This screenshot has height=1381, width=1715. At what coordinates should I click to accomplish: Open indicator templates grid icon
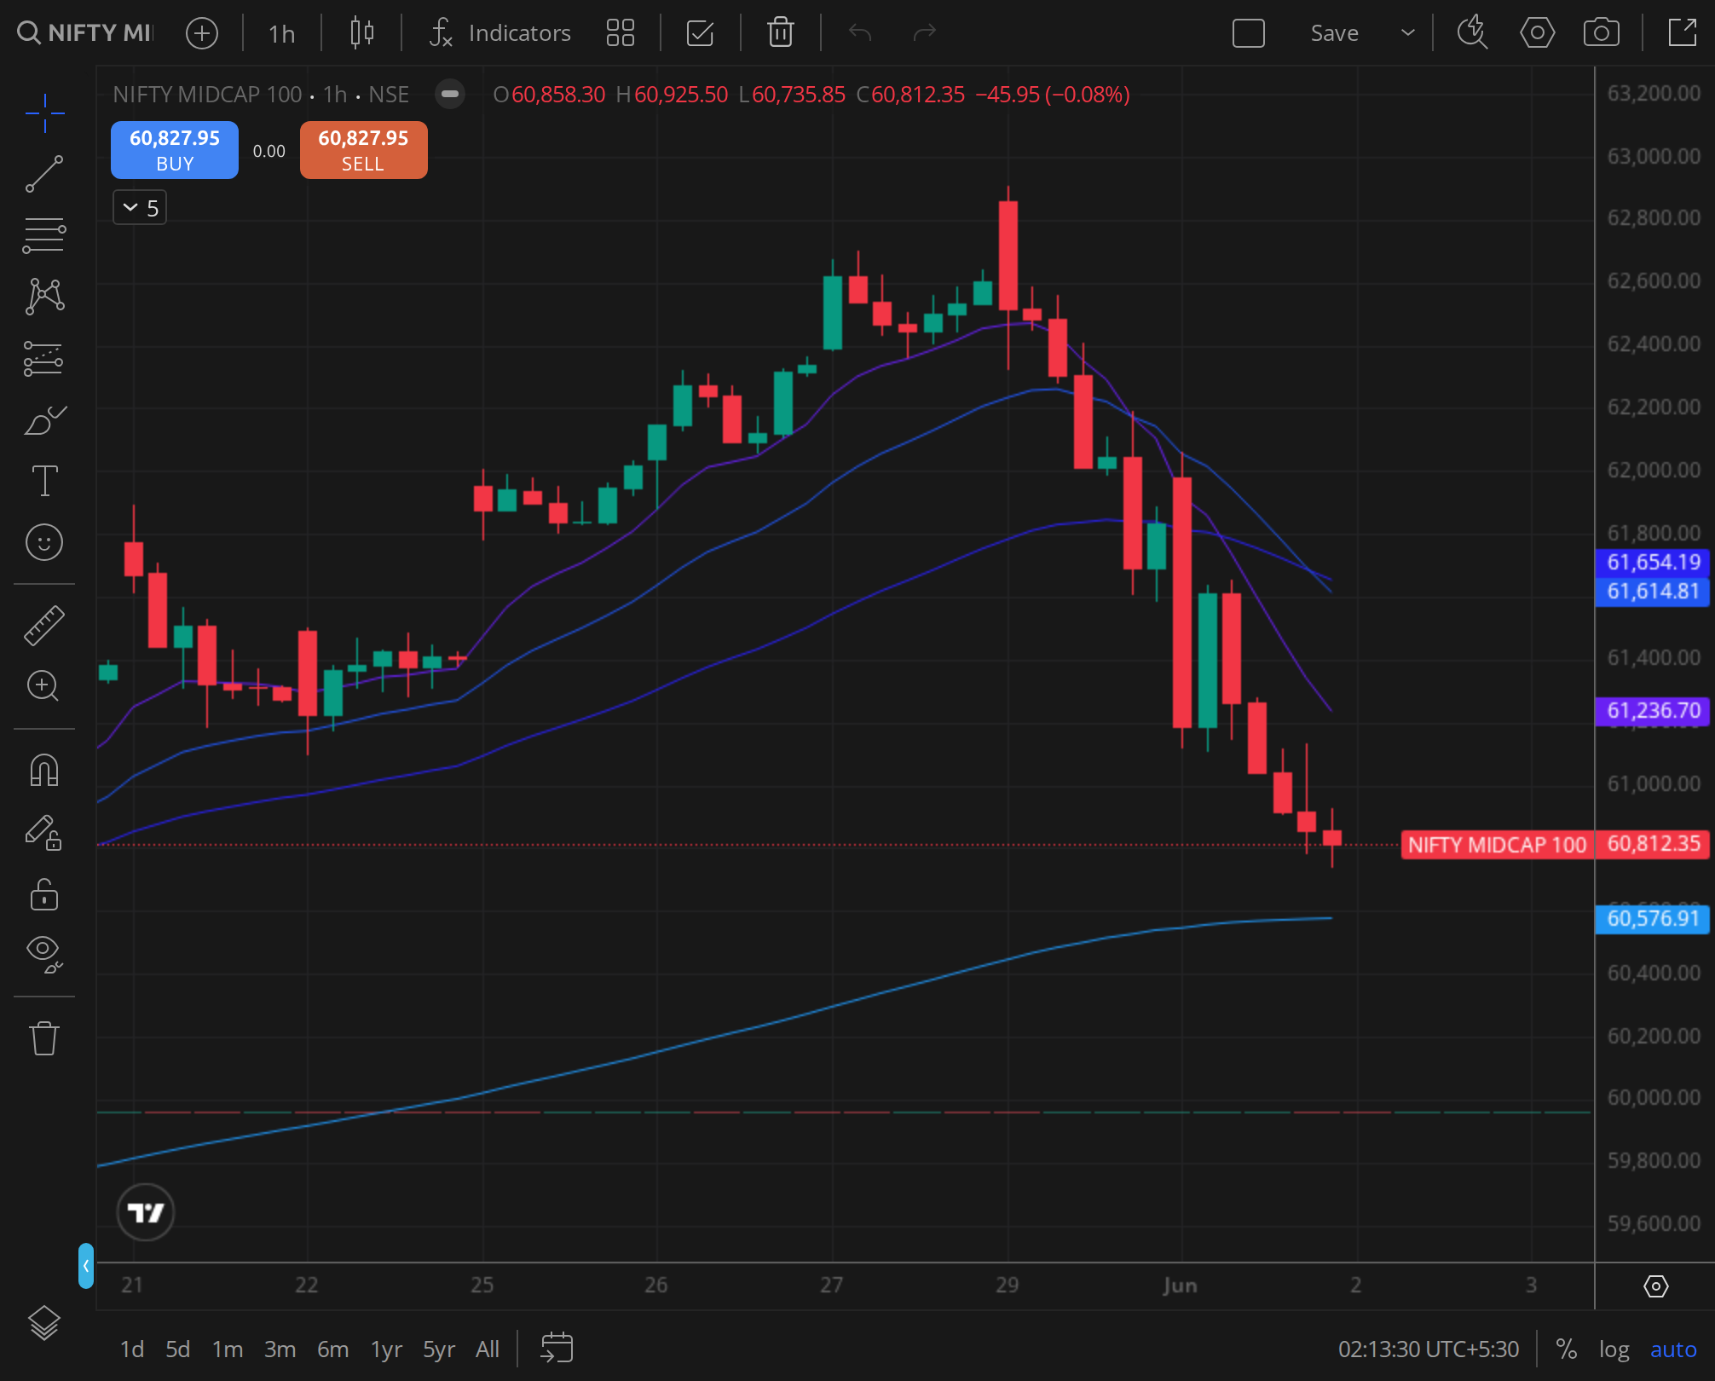pyautogui.click(x=621, y=33)
